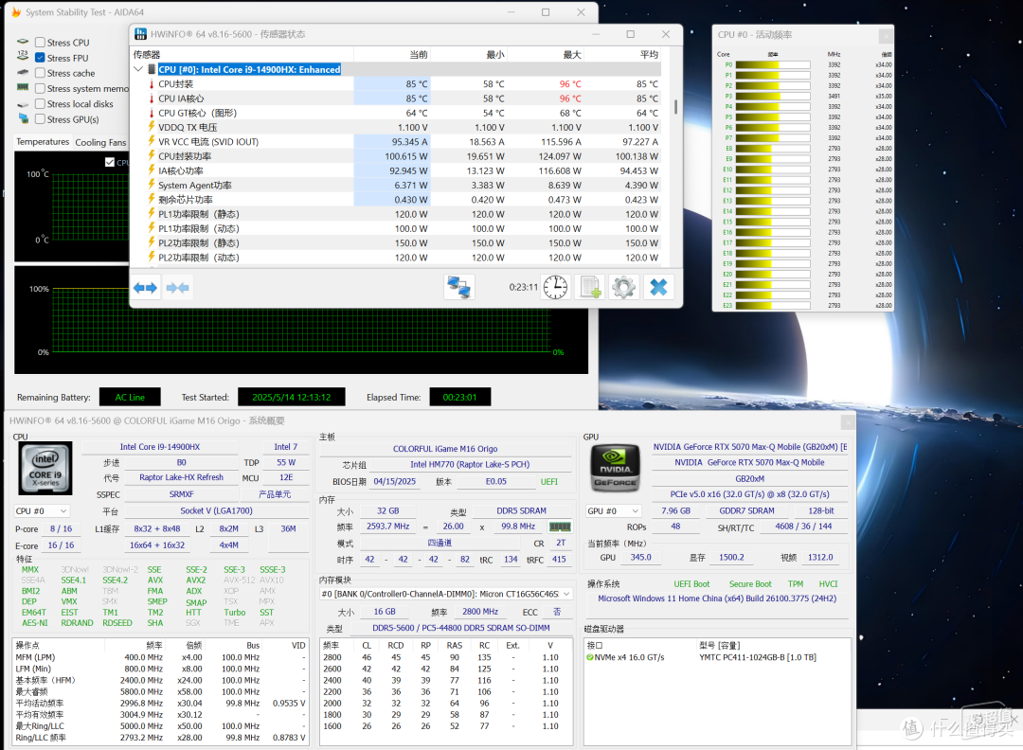Click the collapse-columns arrows icon
The width and height of the screenshot is (1023, 750).
177,288
